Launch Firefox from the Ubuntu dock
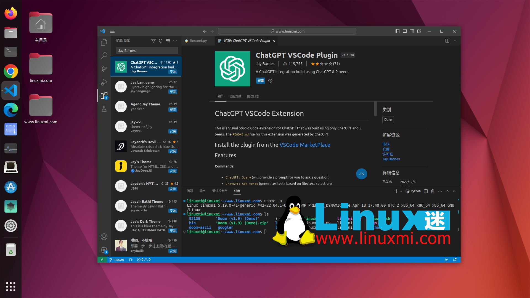Screen dimensions: 530x298 click(x=10, y=13)
